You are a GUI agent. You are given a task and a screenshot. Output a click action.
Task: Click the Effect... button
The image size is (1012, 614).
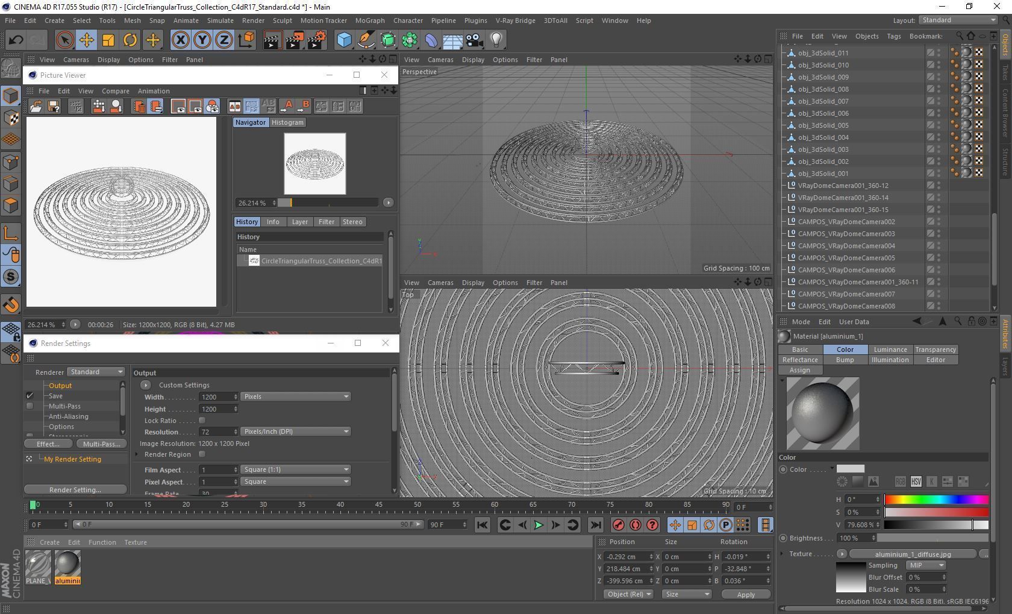coord(48,444)
